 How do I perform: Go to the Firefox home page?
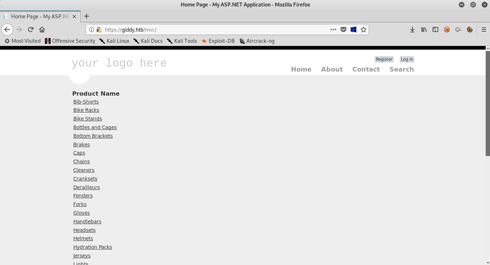tap(42, 29)
